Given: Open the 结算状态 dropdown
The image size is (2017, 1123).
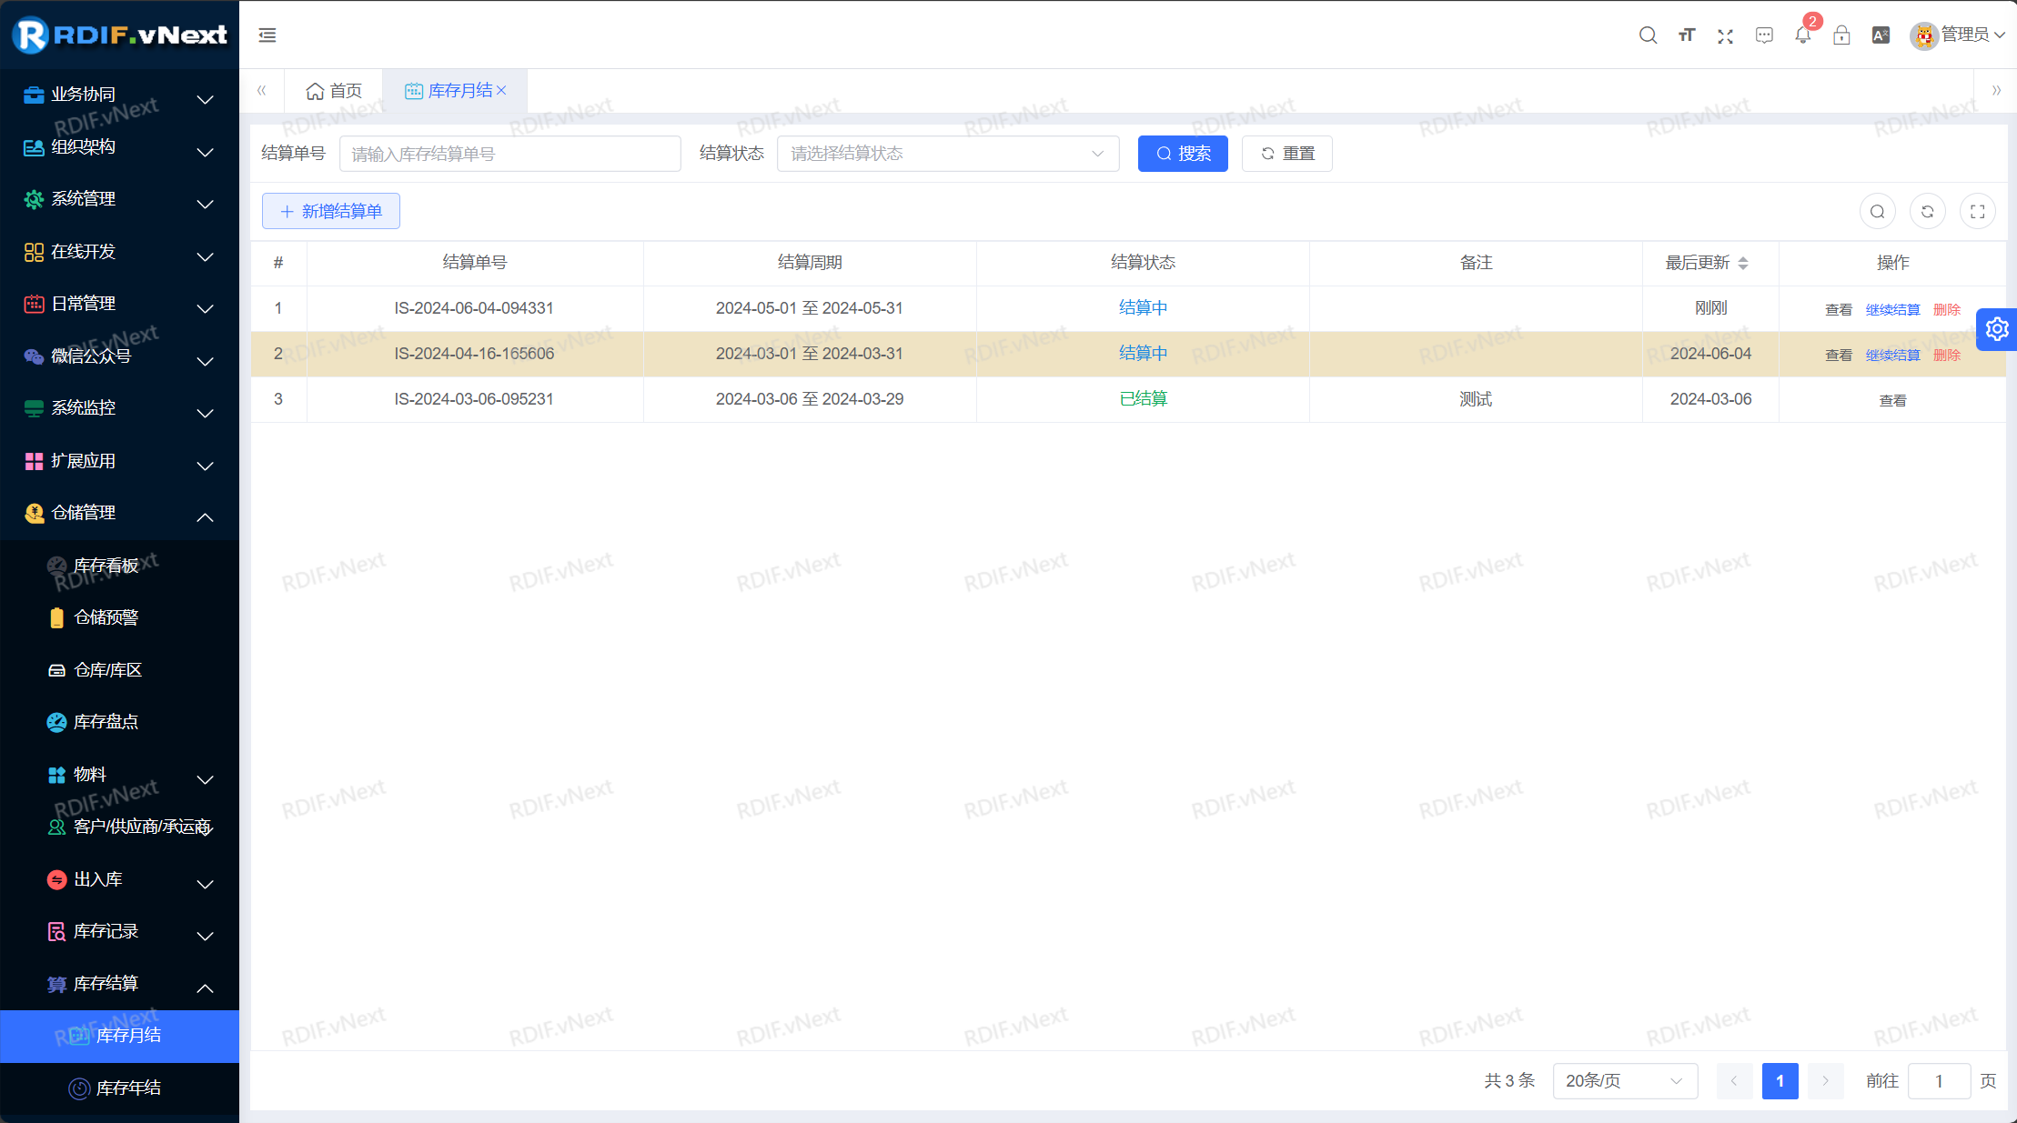Looking at the screenshot, I should pos(947,154).
